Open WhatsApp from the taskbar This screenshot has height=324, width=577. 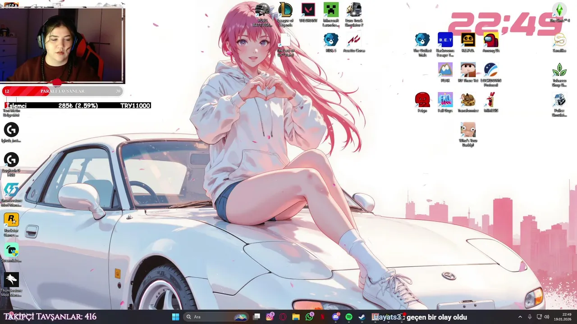(309, 317)
